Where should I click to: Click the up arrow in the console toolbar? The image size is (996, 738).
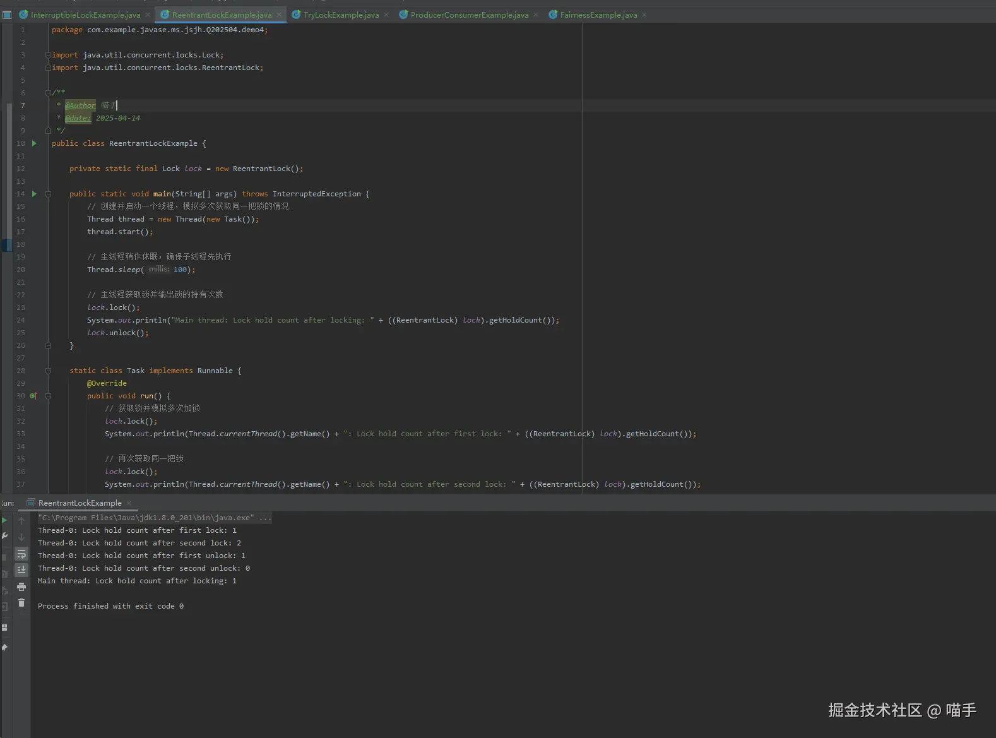(21, 521)
